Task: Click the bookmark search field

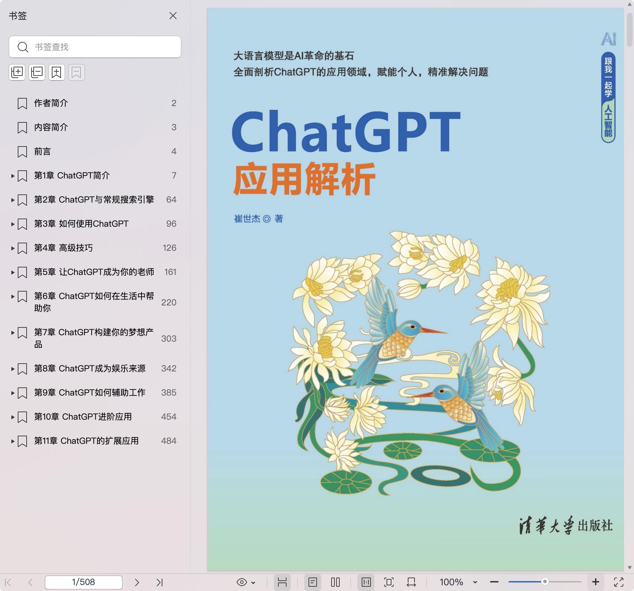Action: 95,47
